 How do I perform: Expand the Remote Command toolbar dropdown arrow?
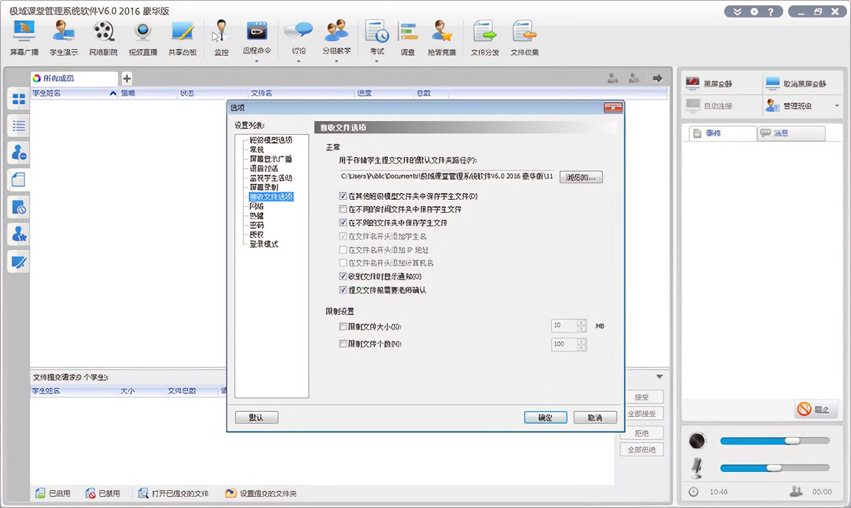(257, 62)
